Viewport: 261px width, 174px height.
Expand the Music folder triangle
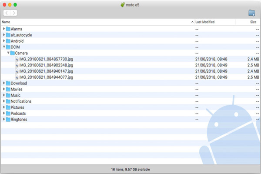(4, 95)
